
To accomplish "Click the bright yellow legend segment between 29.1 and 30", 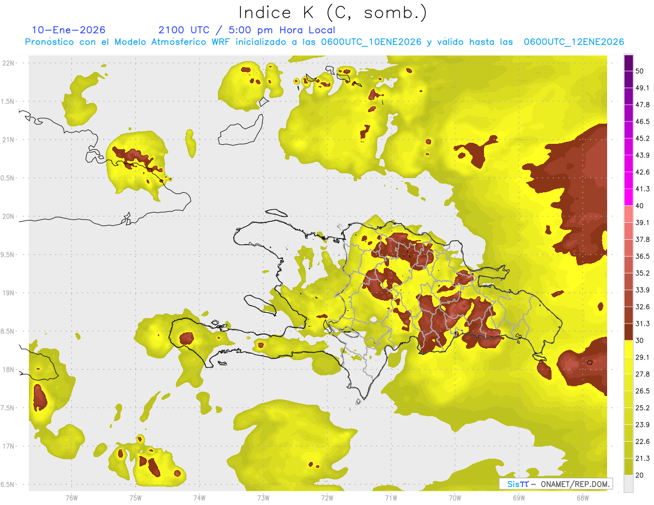I will point(628,349).
